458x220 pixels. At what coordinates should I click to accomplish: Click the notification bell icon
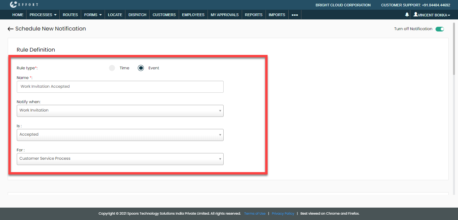click(407, 15)
